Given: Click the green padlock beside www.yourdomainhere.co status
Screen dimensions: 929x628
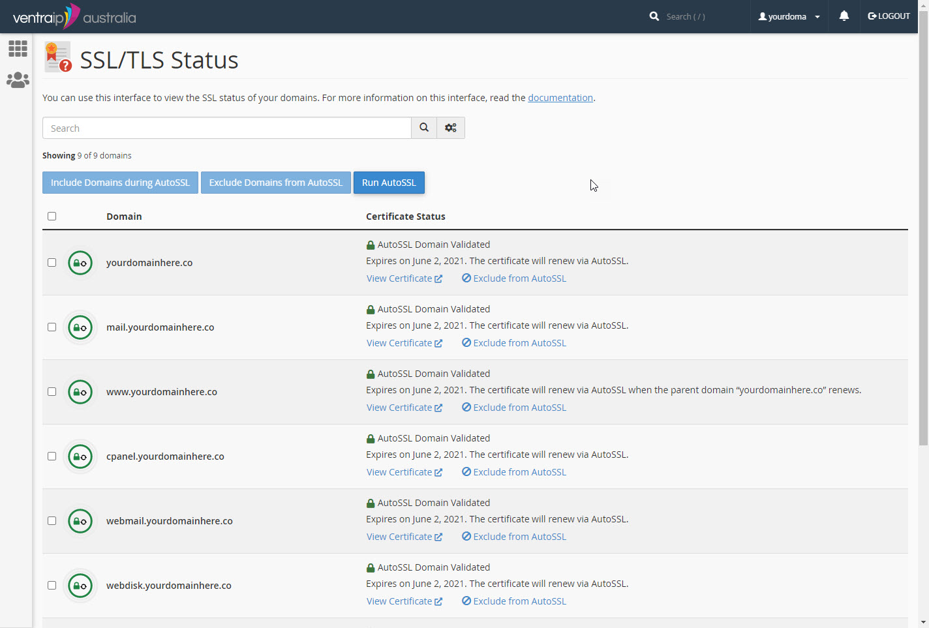Looking at the screenshot, I should 371,374.
